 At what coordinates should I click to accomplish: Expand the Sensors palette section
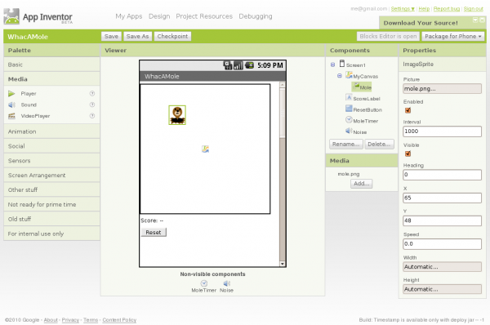52,161
